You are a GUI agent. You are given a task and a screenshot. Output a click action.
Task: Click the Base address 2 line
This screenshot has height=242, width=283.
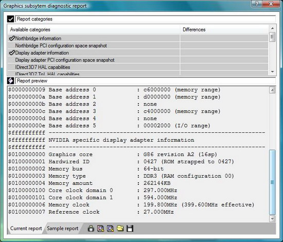point(82,104)
